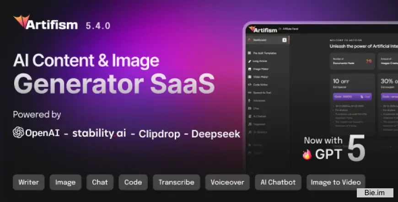
Task: Collapse sidebar using the white square button
Action: tap(284, 40)
